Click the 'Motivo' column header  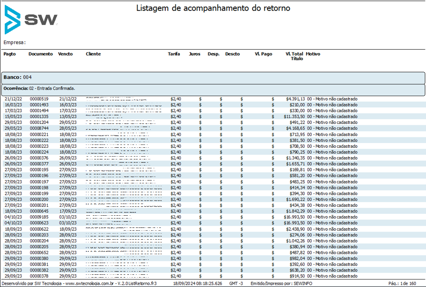[x=313, y=54]
